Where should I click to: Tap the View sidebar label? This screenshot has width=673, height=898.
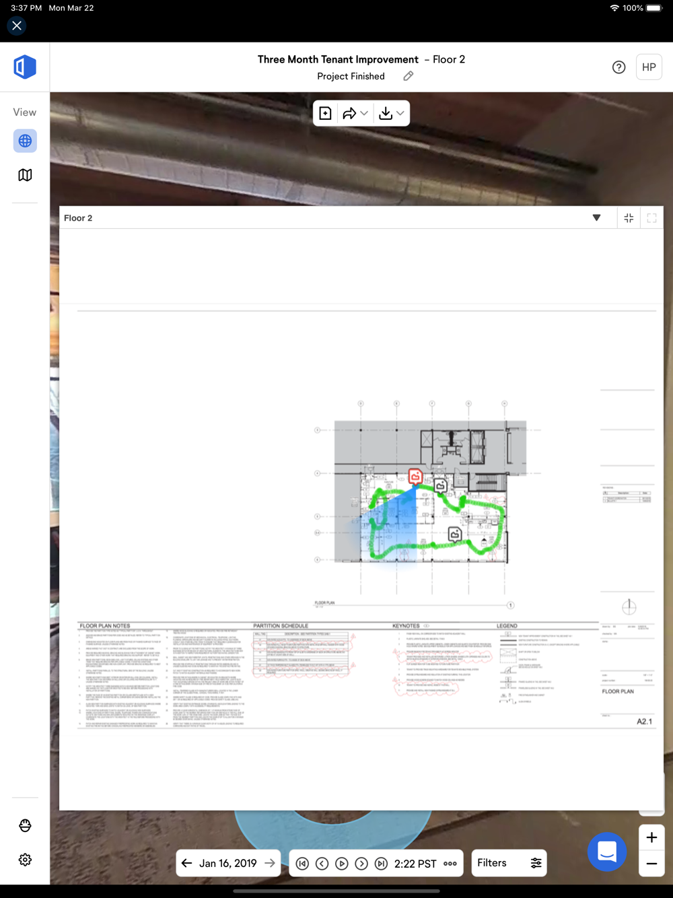click(25, 112)
